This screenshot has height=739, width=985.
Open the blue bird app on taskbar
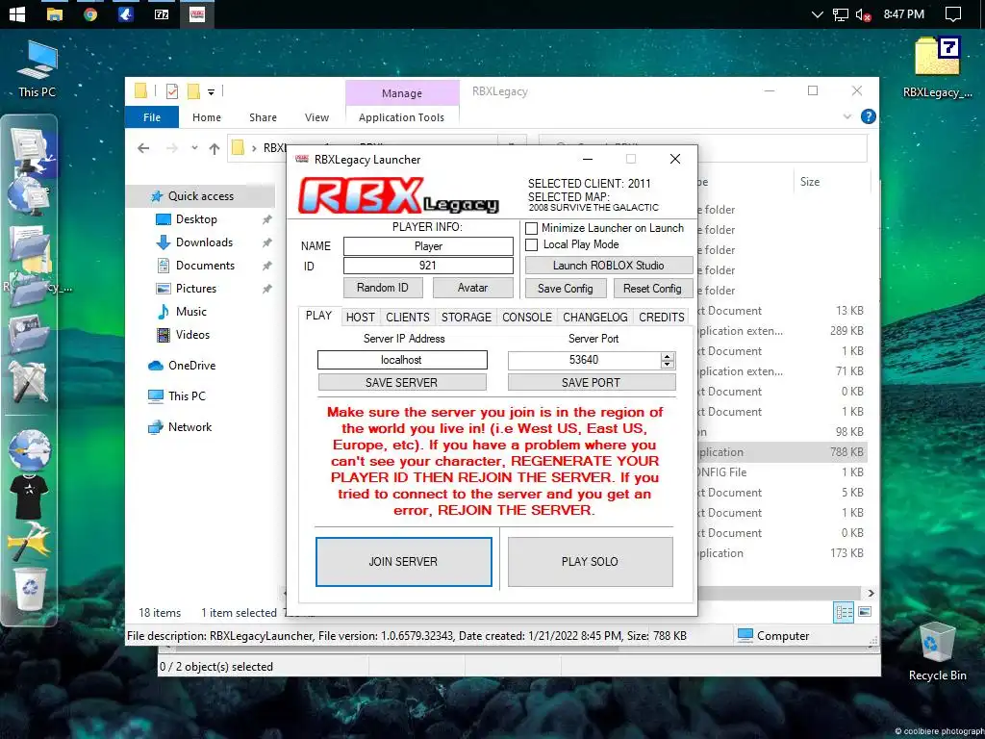pyautogui.click(x=126, y=13)
